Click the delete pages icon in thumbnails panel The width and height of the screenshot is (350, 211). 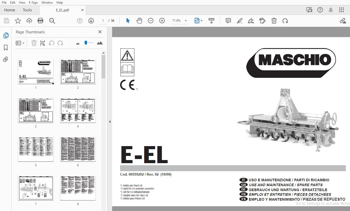[x=34, y=43]
